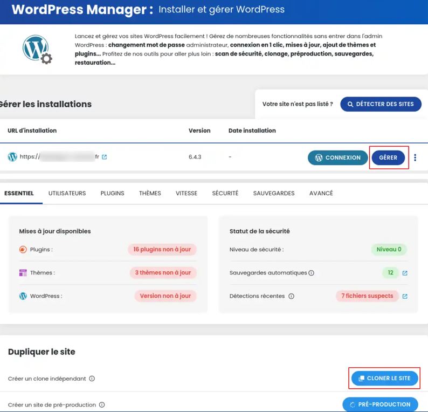Open suspect files external link icon
This screenshot has width=428, height=412.
tap(405, 296)
